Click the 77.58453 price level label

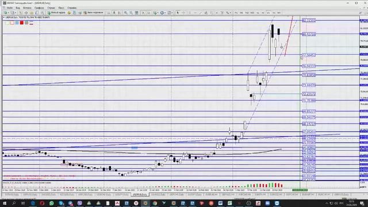(x=309, y=55)
